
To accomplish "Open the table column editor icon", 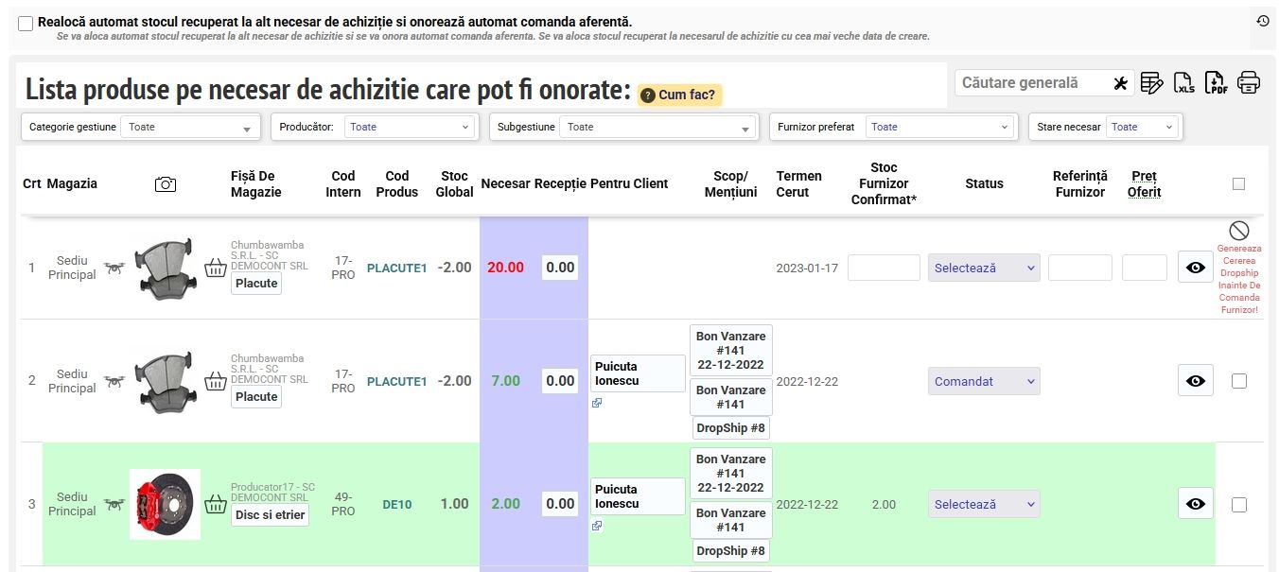I will [x=1151, y=83].
